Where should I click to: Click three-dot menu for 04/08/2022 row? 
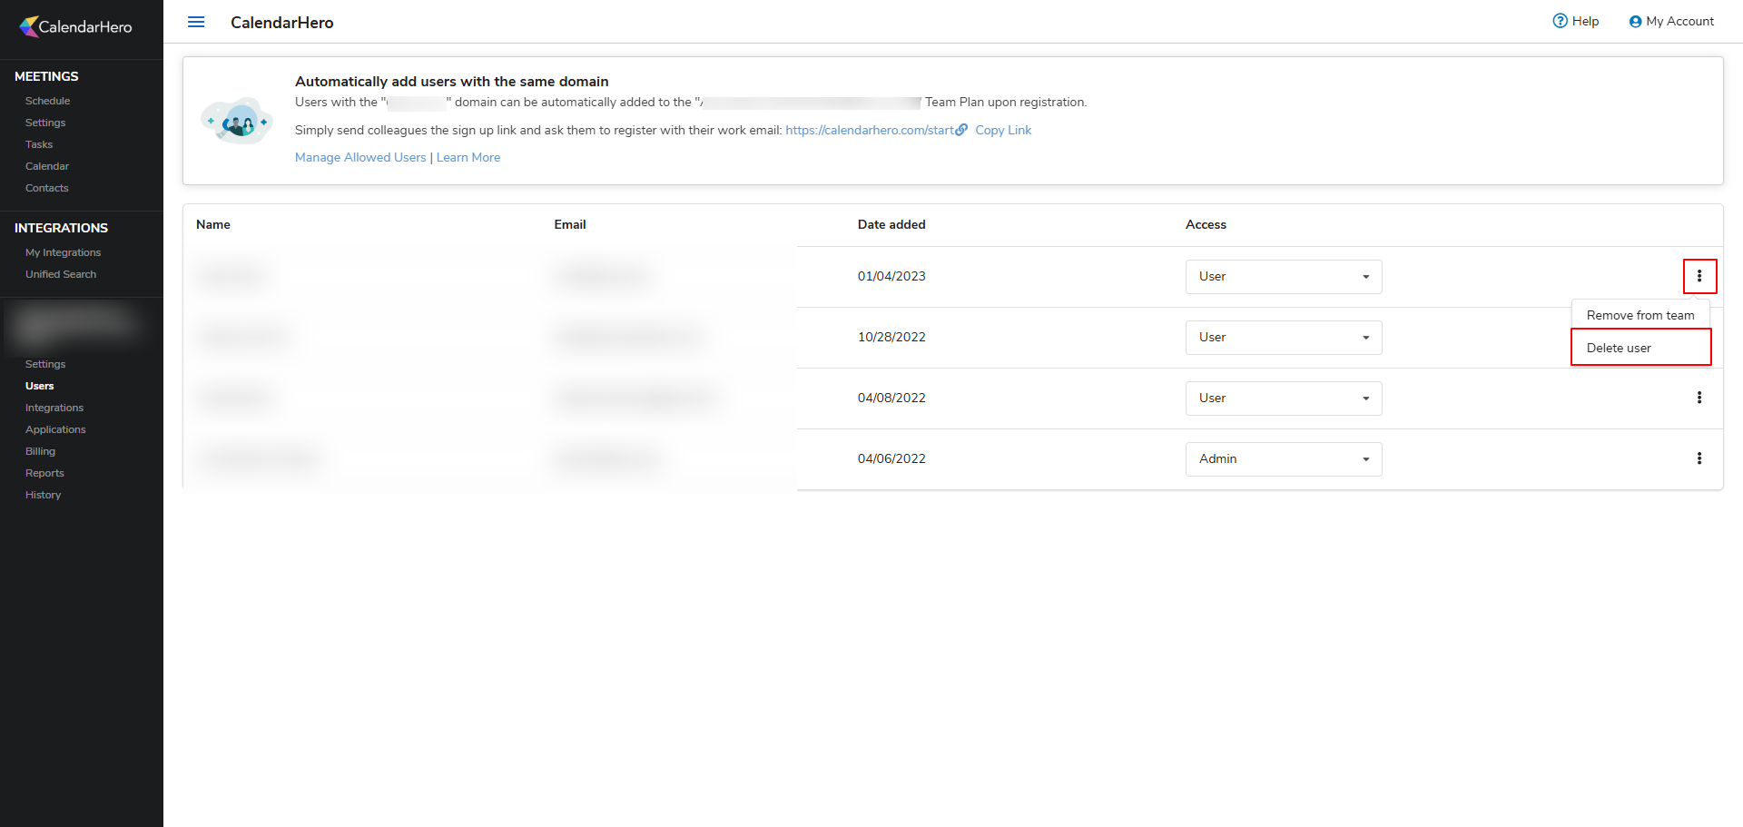pyautogui.click(x=1699, y=398)
